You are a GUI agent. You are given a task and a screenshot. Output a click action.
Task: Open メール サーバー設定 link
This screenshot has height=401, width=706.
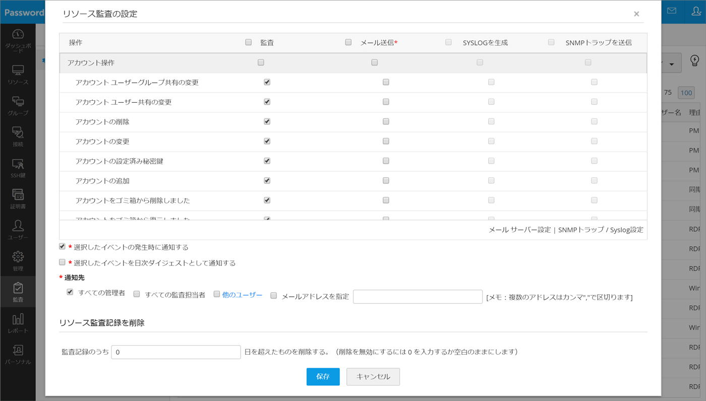(519, 230)
